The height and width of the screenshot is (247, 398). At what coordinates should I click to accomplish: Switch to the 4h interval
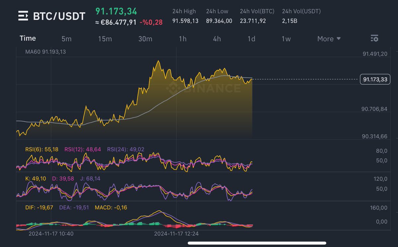click(217, 39)
